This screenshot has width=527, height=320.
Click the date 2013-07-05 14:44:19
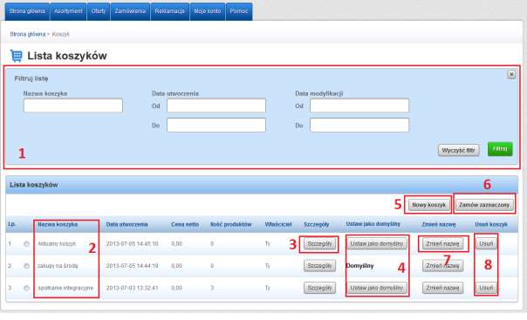[x=132, y=266]
